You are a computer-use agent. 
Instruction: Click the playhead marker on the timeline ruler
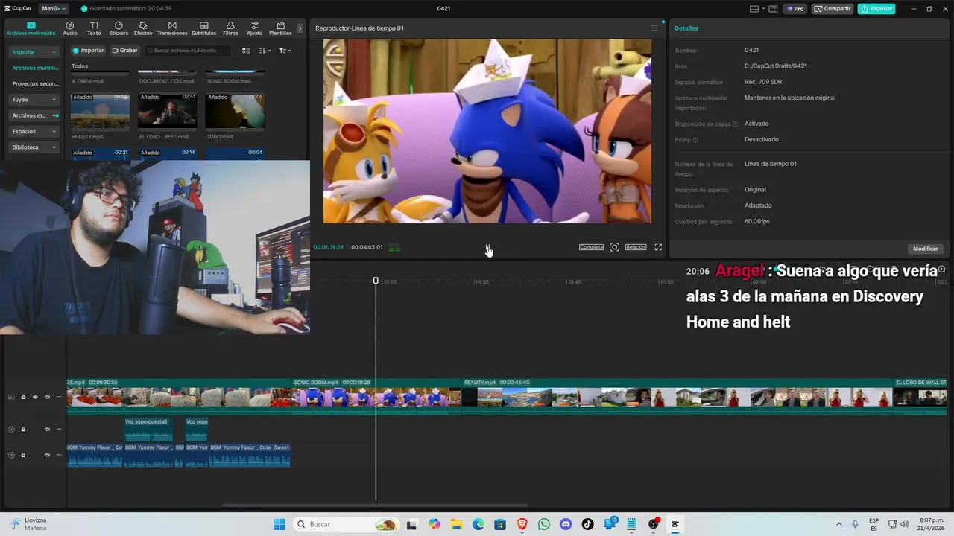(376, 281)
